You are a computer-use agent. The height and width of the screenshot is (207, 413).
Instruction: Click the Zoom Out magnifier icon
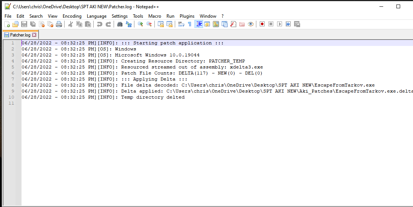coord(149,24)
